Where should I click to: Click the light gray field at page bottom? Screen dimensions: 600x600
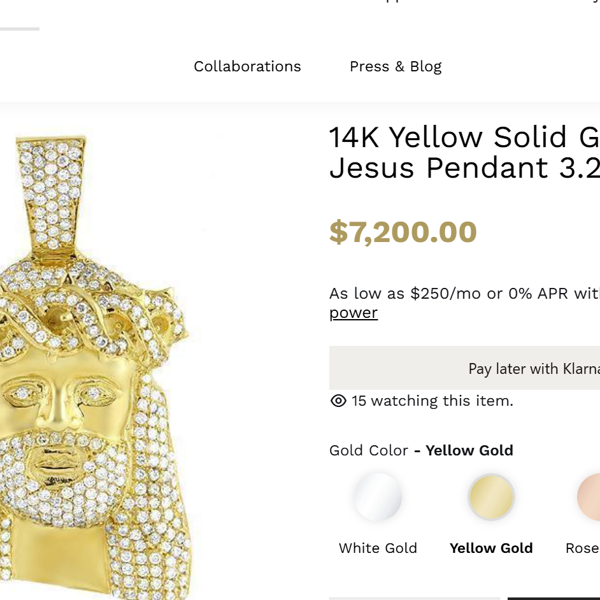pos(415,599)
